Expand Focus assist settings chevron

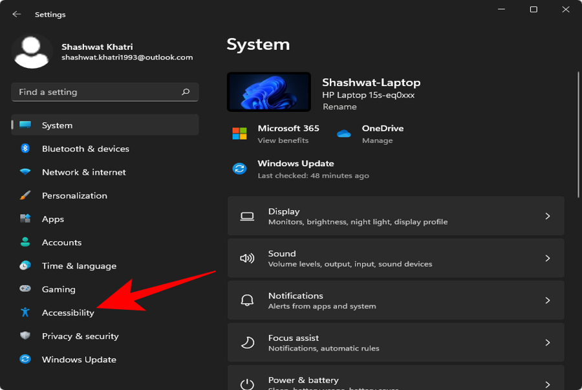coord(548,343)
